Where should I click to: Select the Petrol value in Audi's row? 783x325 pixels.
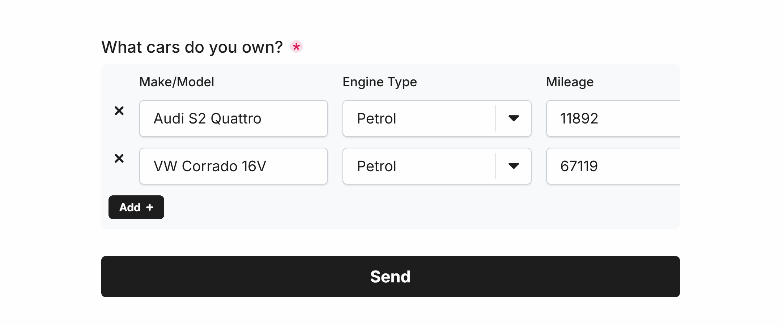376,118
